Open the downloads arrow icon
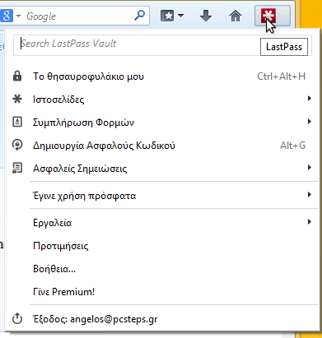322x338 pixels. [206, 16]
